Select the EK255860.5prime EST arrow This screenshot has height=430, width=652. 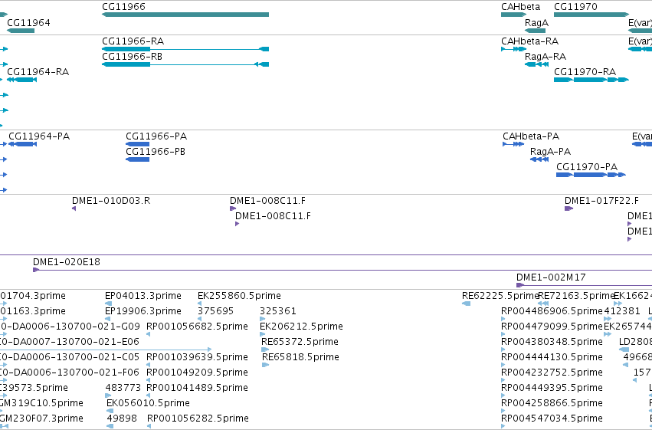pyautogui.click(x=200, y=304)
